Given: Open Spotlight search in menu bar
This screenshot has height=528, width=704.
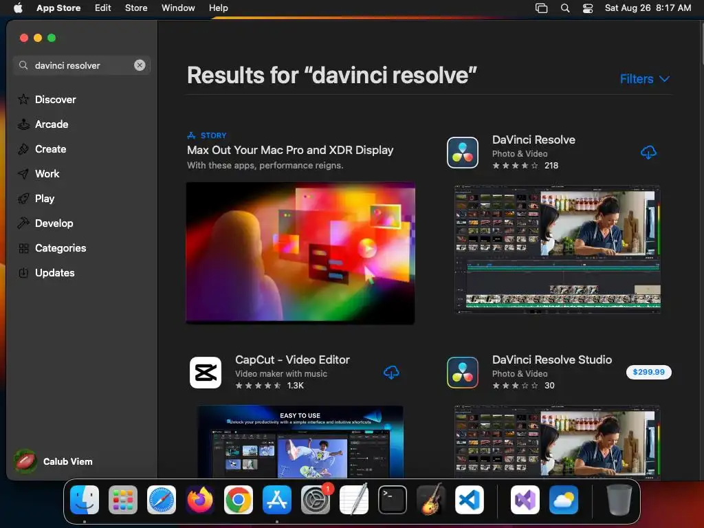Looking at the screenshot, I should tap(565, 8).
